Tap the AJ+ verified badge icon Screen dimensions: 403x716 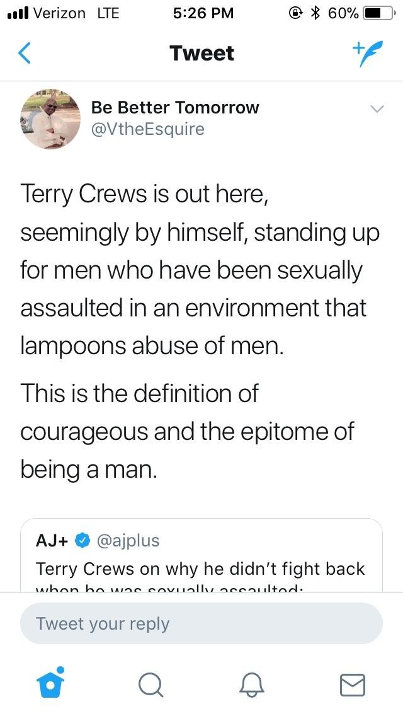pos(83,540)
